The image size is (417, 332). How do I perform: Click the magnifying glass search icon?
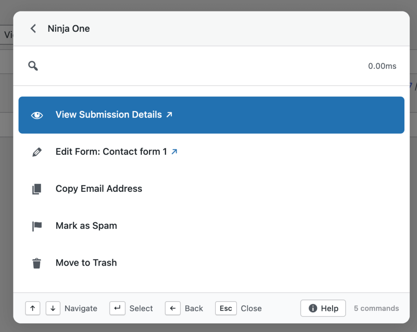coord(33,66)
